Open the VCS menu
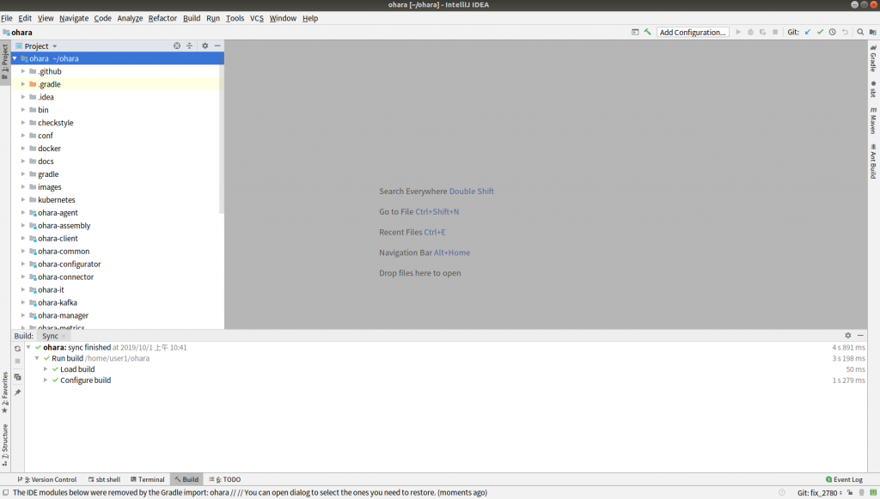 pyautogui.click(x=256, y=18)
